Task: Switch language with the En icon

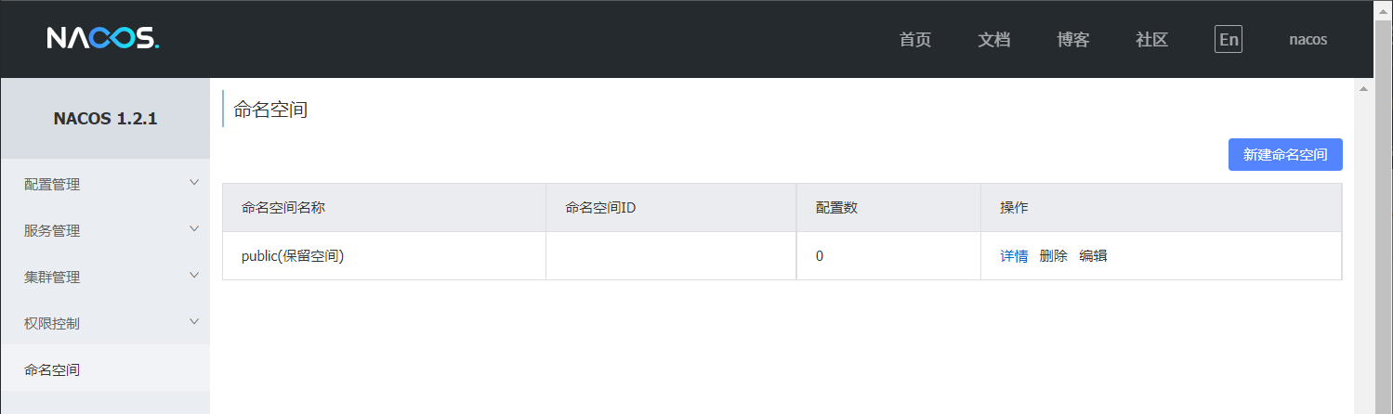Action: click(1229, 39)
